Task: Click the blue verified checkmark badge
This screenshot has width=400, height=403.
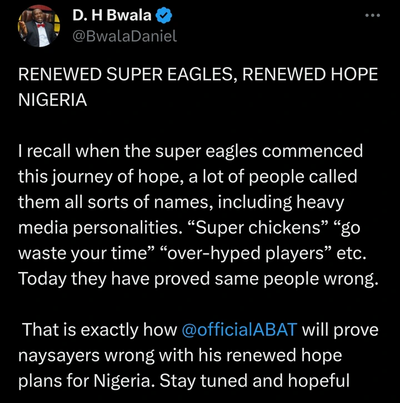Action: click(x=164, y=16)
